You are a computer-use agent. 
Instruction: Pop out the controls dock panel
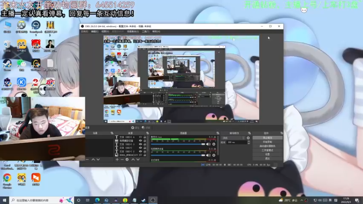point(281,133)
